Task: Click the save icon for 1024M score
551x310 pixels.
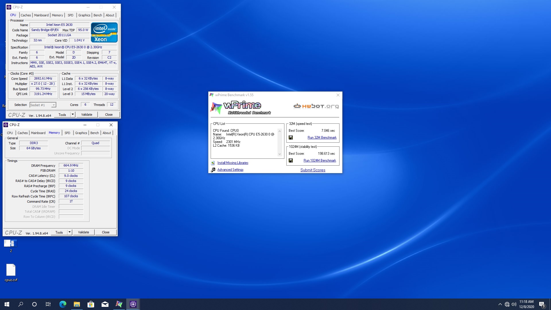Action: pyautogui.click(x=291, y=160)
